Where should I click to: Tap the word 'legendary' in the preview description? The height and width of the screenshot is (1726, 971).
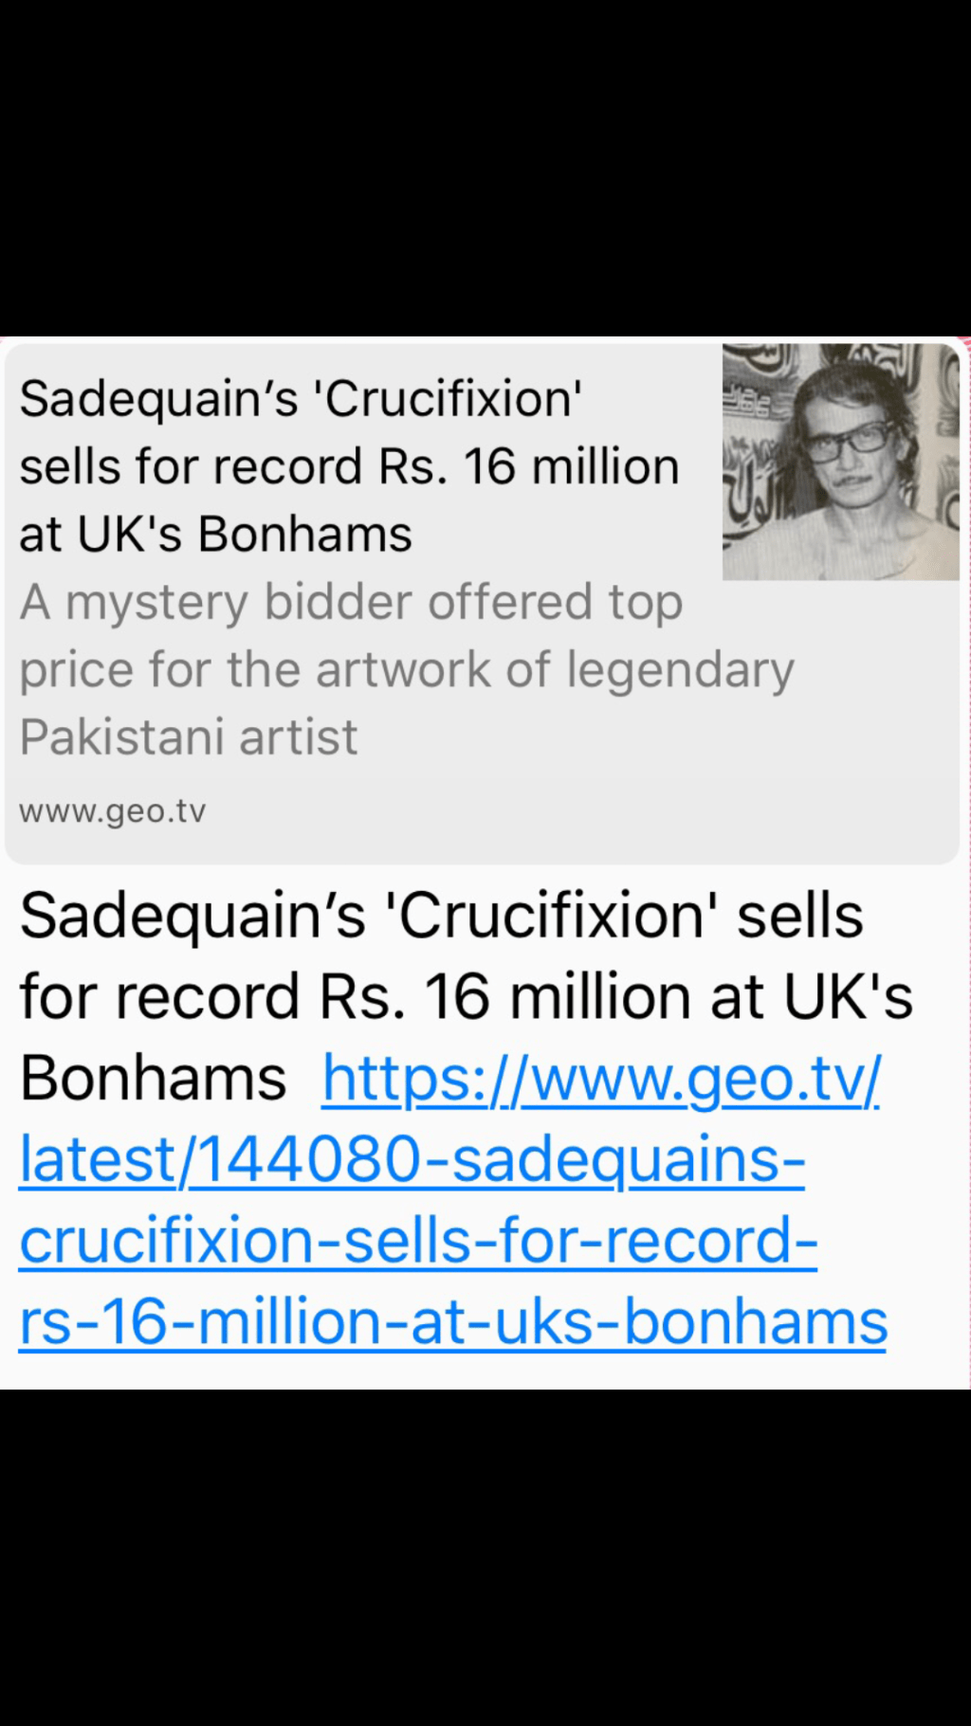[x=680, y=670]
